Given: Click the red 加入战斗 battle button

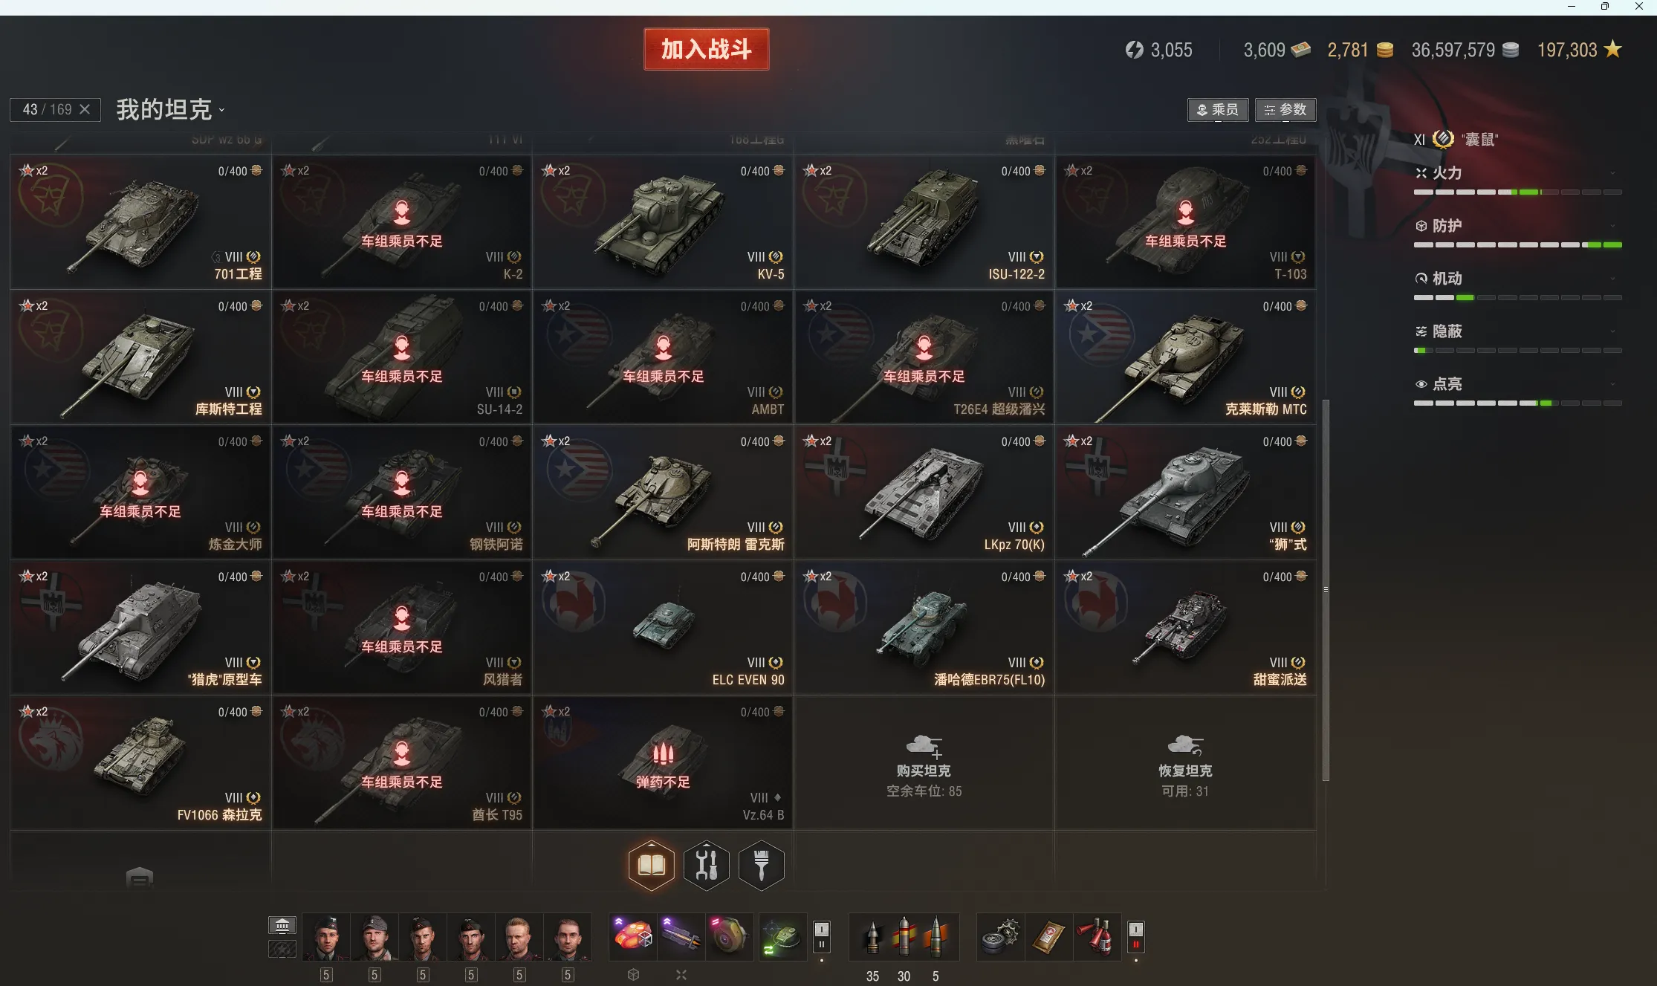Looking at the screenshot, I should (x=706, y=49).
